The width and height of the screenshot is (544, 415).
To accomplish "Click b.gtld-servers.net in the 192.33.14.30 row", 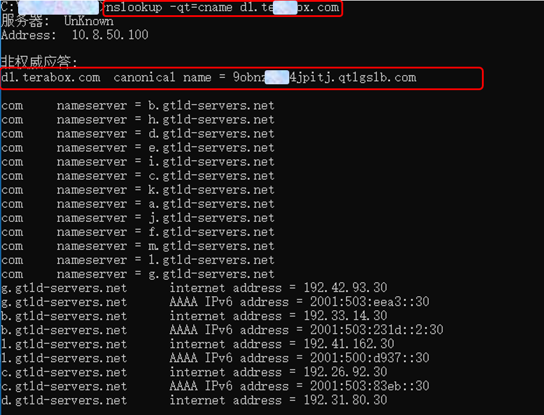I will click(64, 316).
